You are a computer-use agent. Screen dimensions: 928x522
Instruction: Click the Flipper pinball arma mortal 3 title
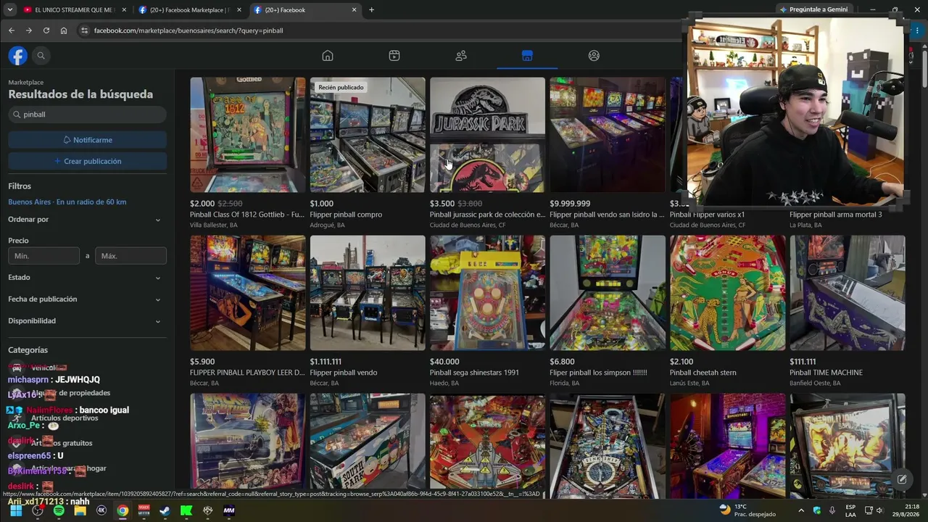836,215
